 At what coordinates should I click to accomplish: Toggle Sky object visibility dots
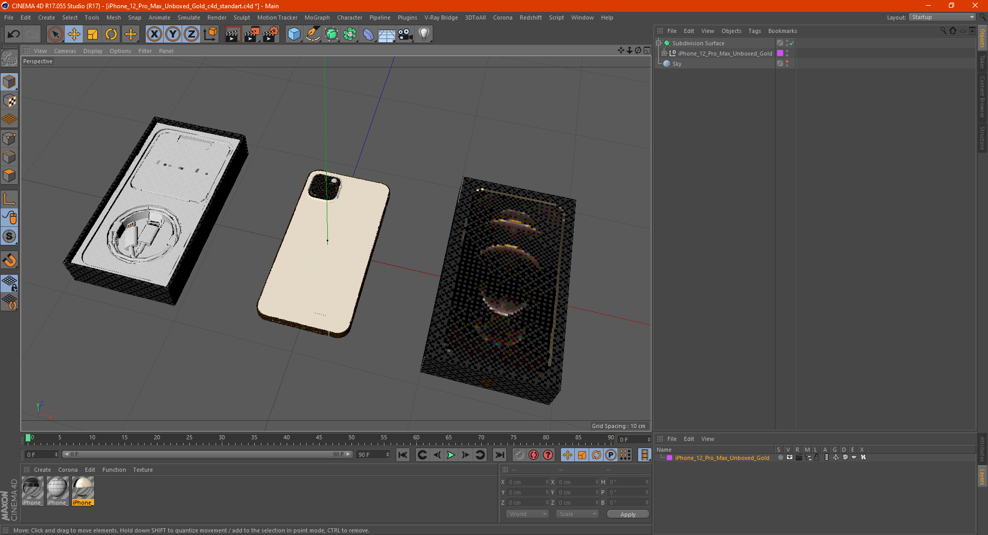(x=787, y=64)
